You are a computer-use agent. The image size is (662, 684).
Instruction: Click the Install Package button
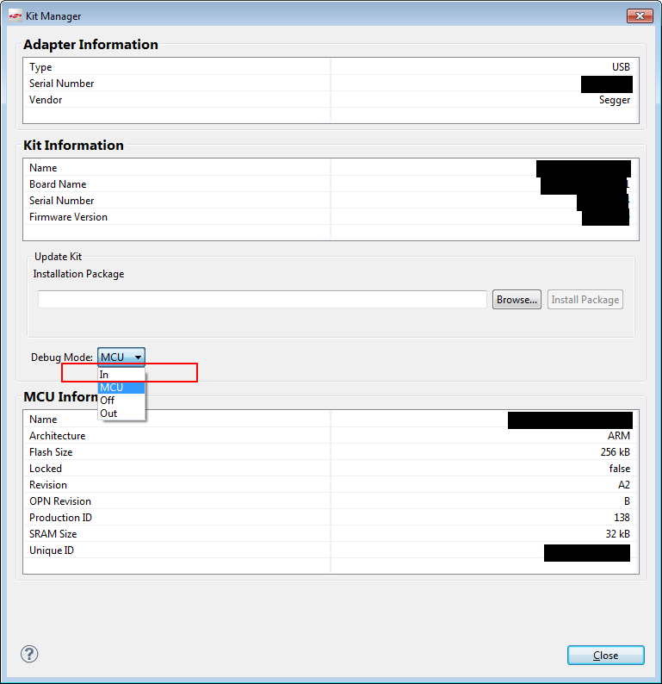585,300
